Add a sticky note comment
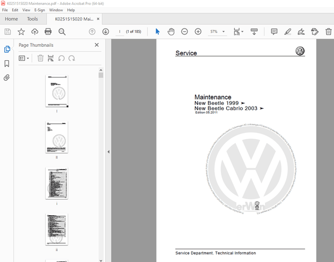334x262 pixels. coord(274,32)
